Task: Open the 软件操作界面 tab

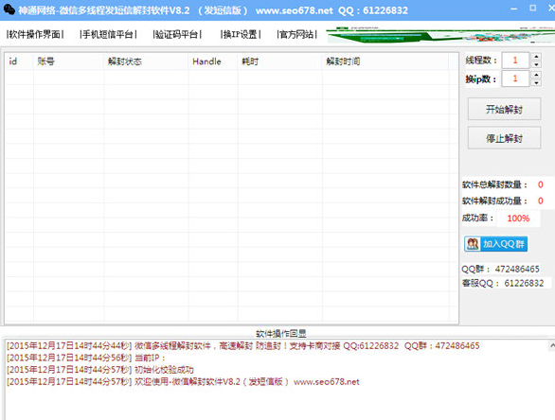Action: pyautogui.click(x=35, y=34)
